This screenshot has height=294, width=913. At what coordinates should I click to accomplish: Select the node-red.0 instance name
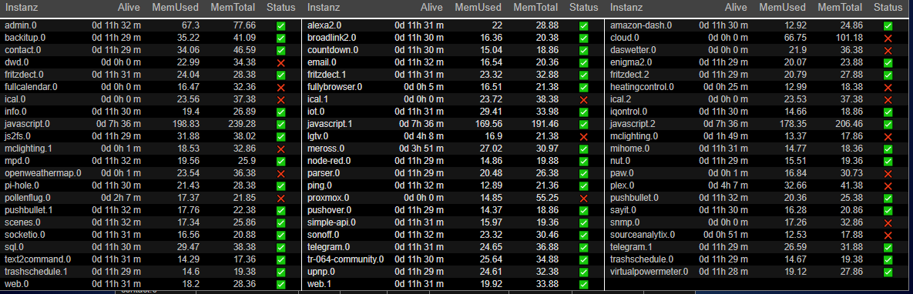click(330, 162)
